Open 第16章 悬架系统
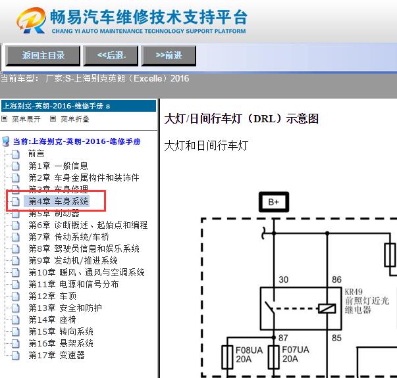397x378 pixels. point(61,343)
